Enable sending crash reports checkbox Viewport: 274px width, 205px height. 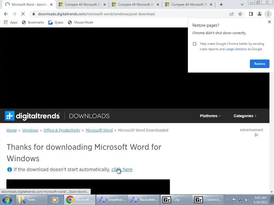195,44
